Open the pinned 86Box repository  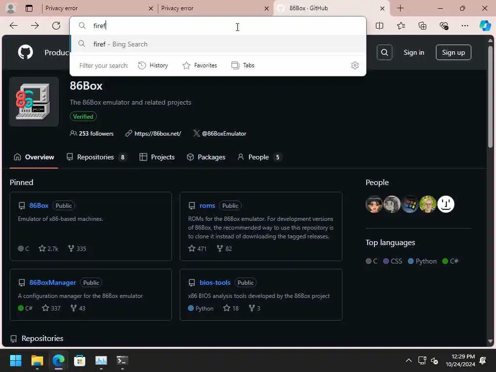tap(39, 205)
